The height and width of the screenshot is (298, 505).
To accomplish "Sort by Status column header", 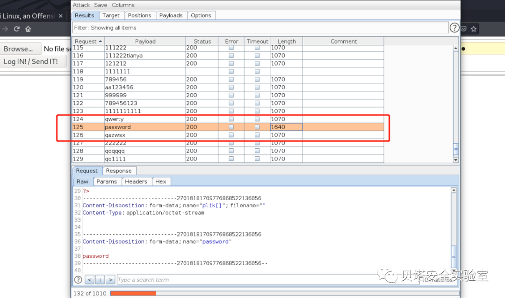I will 202,41.
